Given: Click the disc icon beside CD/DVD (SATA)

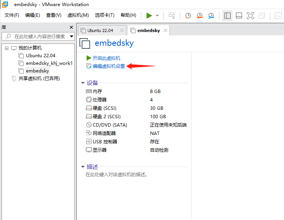Looking at the screenshot, I should [89, 125].
